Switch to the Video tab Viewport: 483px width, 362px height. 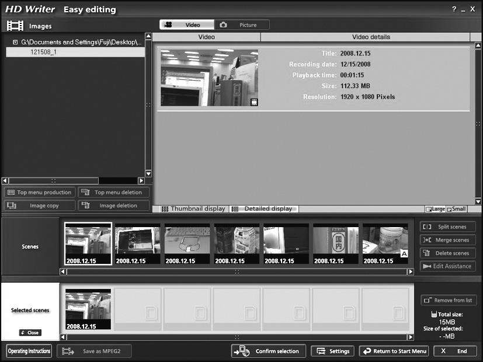[187, 25]
